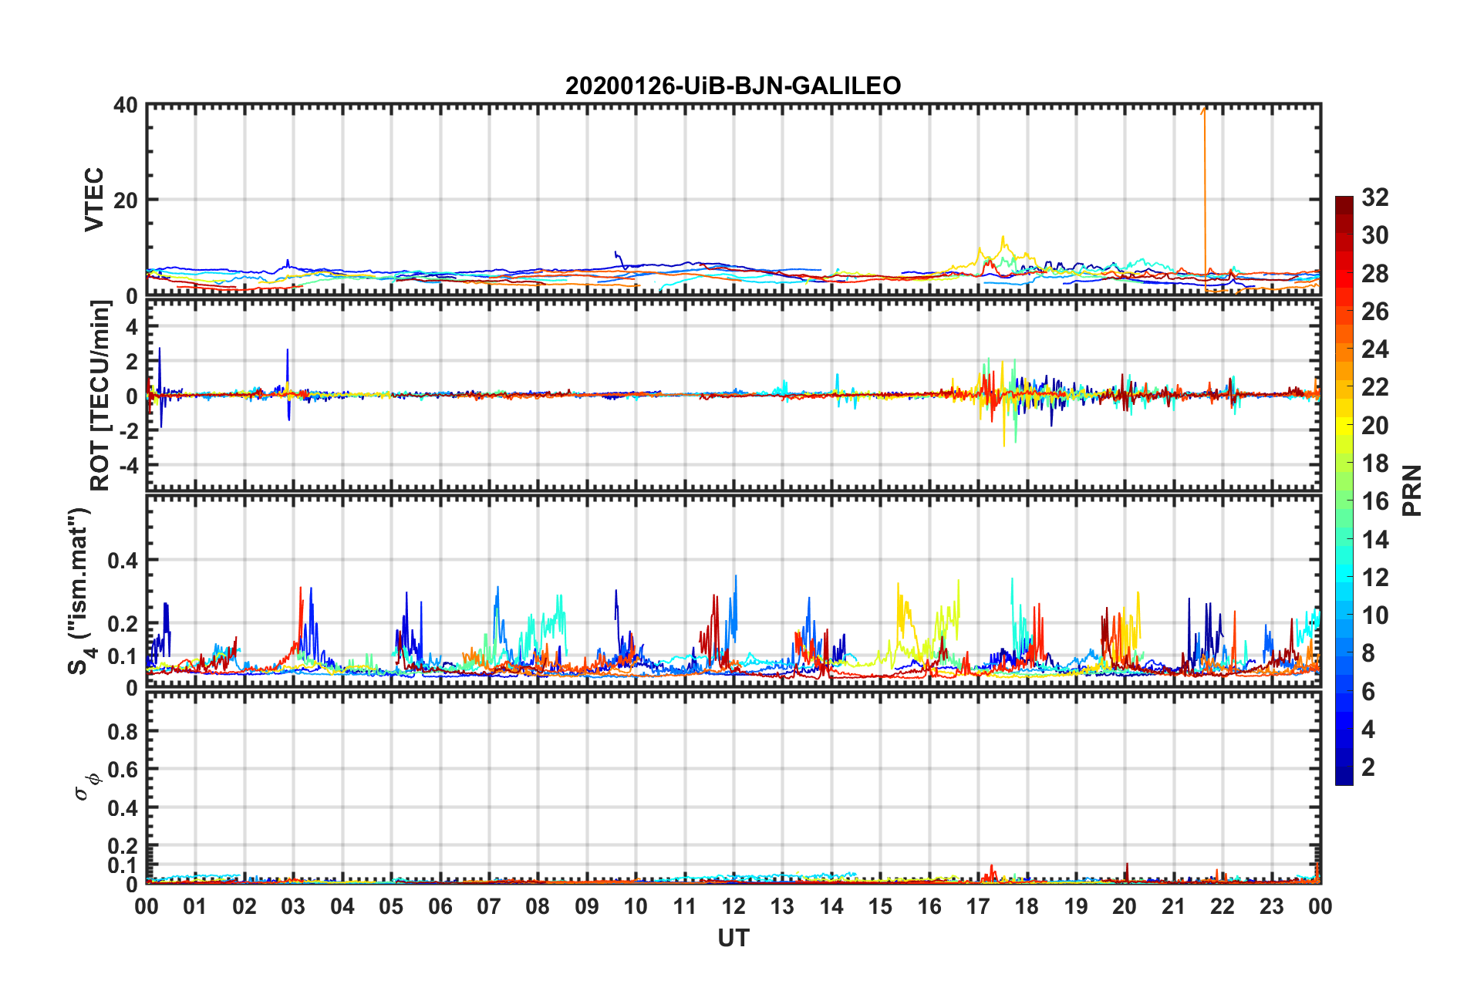Click the ROT [TECU/min] axis label
The height and width of the screenshot is (981, 1467).
coord(100,396)
